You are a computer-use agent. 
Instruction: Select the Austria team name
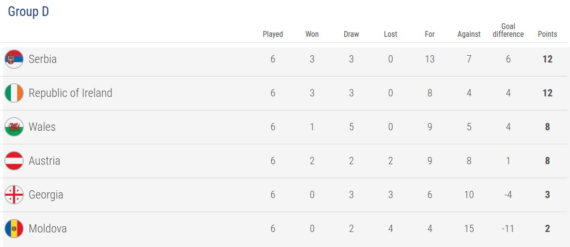pos(45,161)
